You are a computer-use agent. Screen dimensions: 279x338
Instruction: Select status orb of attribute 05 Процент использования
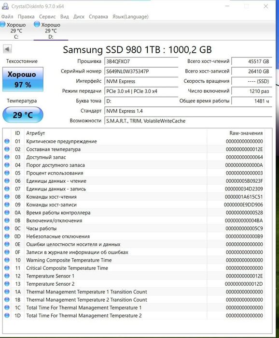coord(7,173)
